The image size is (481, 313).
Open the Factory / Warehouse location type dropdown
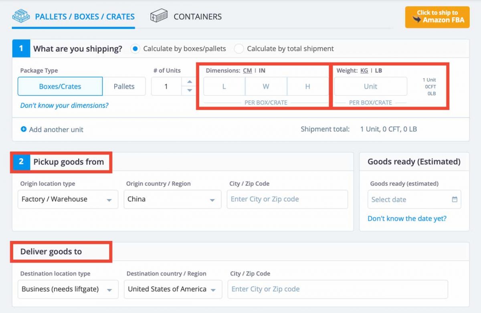(x=67, y=199)
